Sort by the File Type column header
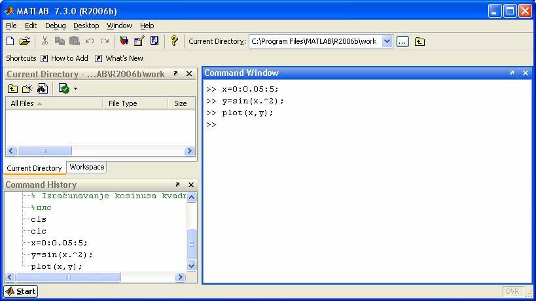The image size is (536, 301). pos(135,103)
